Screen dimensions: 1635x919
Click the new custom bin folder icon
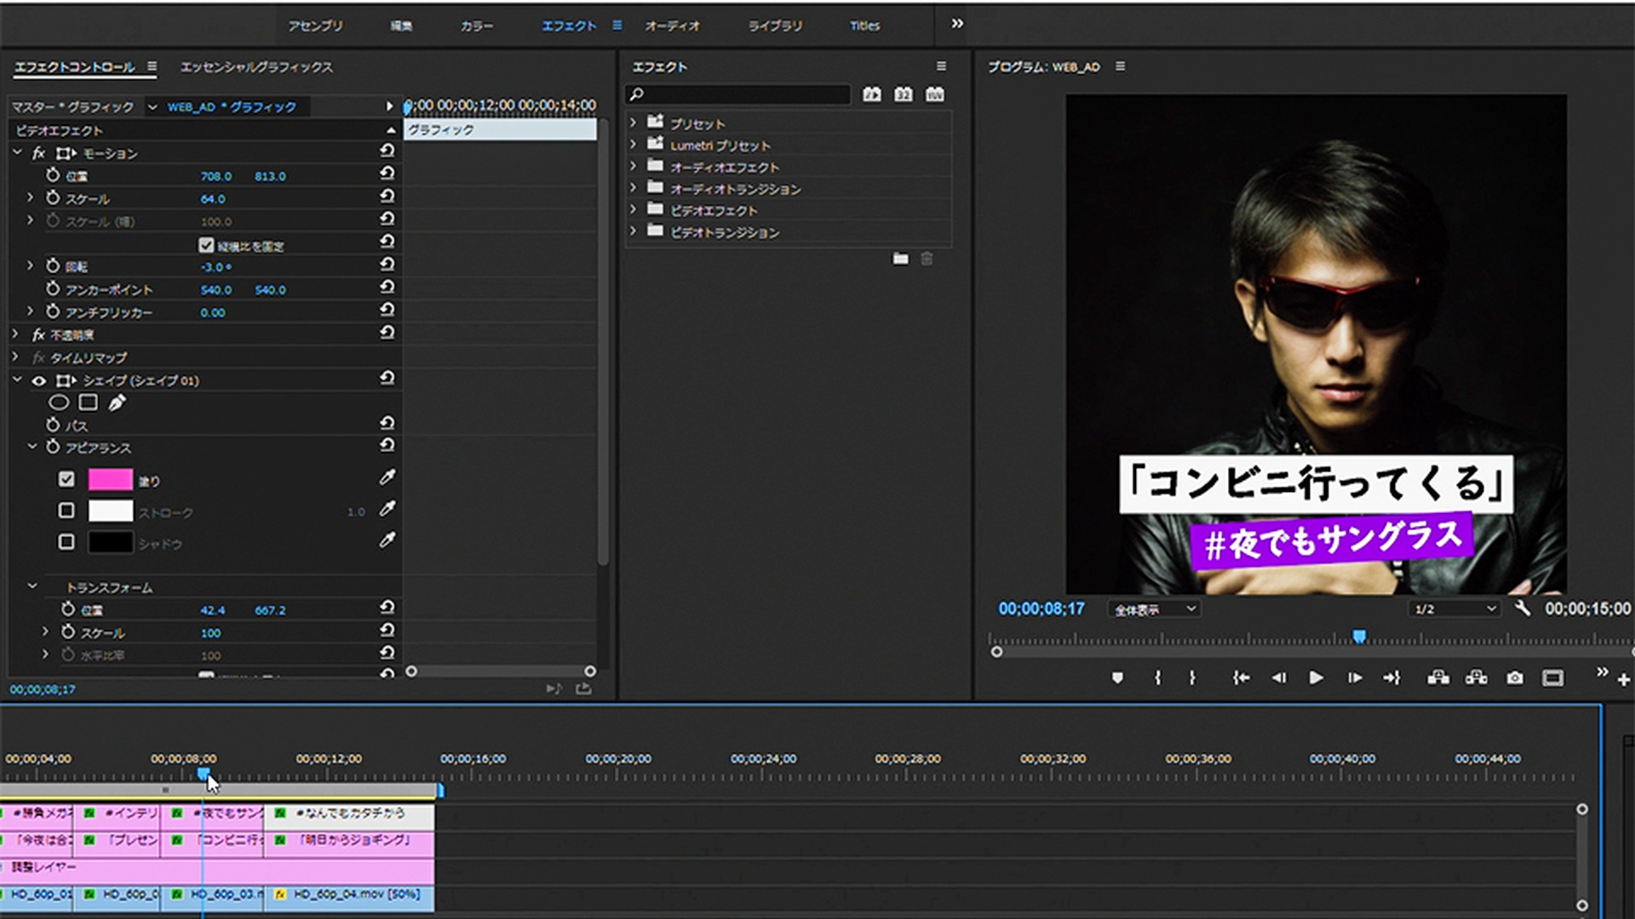coord(900,259)
